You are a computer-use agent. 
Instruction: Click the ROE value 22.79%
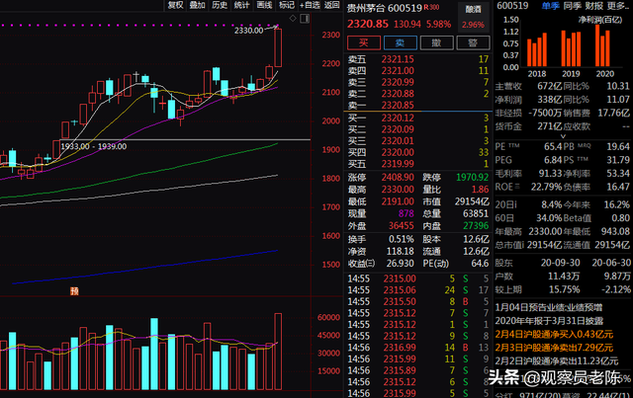pos(546,187)
